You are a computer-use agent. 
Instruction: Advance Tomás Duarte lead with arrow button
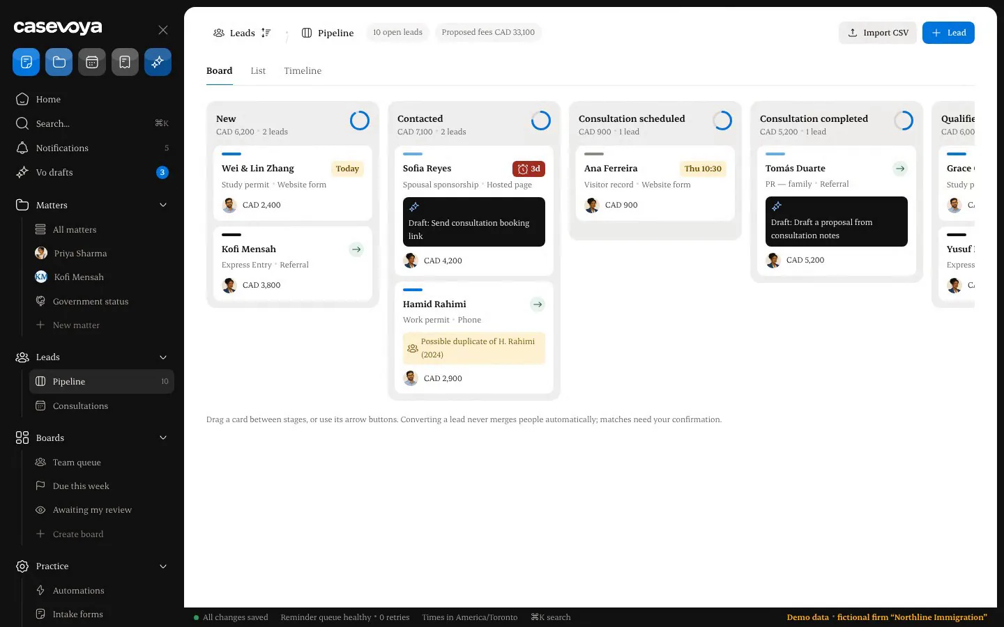click(900, 169)
